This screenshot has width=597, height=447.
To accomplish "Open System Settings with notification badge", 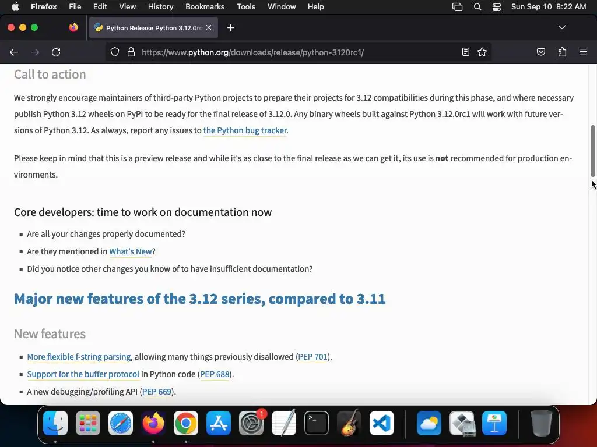I will (251, 423).
